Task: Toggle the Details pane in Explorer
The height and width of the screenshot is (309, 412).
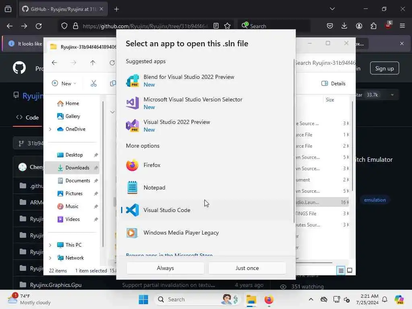Action: (x=334, y=84)
